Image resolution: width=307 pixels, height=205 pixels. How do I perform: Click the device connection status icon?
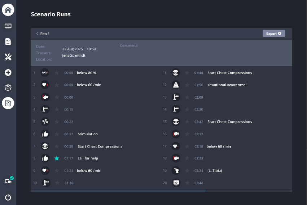[9, 180]
